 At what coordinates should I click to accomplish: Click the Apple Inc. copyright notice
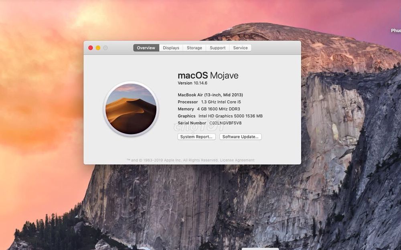point(172,160)
